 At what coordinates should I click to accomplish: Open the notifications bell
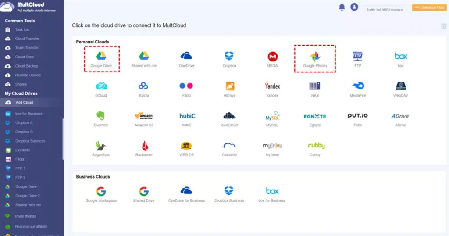[342, 7]
